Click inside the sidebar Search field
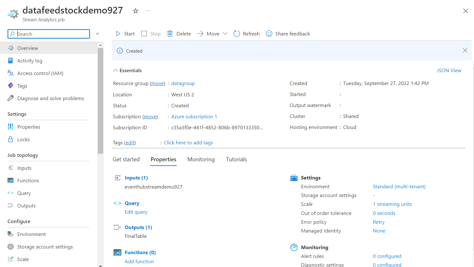This screenshot has width=474, height=267. pos(49,34)
